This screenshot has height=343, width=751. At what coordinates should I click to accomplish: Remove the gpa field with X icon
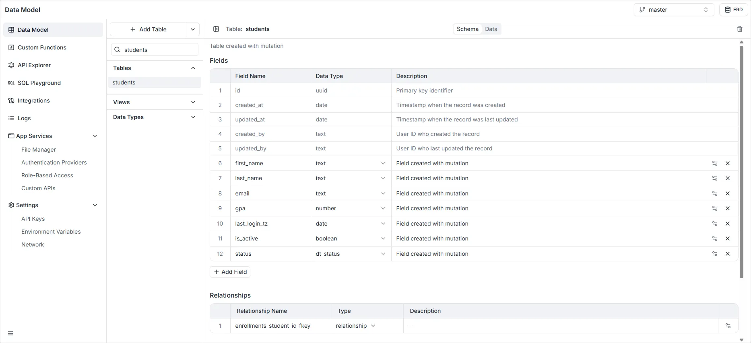click(x=727, y=208)
